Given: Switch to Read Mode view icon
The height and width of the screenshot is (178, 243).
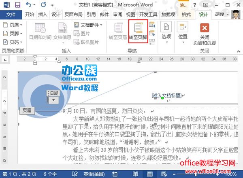Looking at the screenshot, I should coord(135,174).
